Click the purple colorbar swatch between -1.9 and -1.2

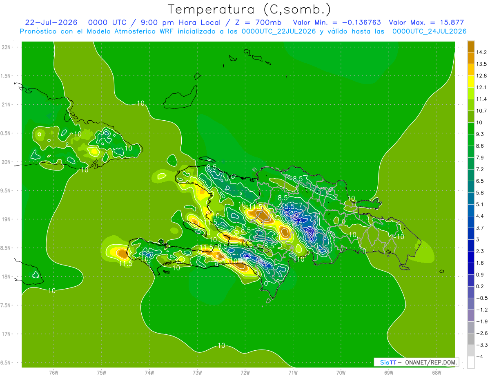click(x=471, y=316)
